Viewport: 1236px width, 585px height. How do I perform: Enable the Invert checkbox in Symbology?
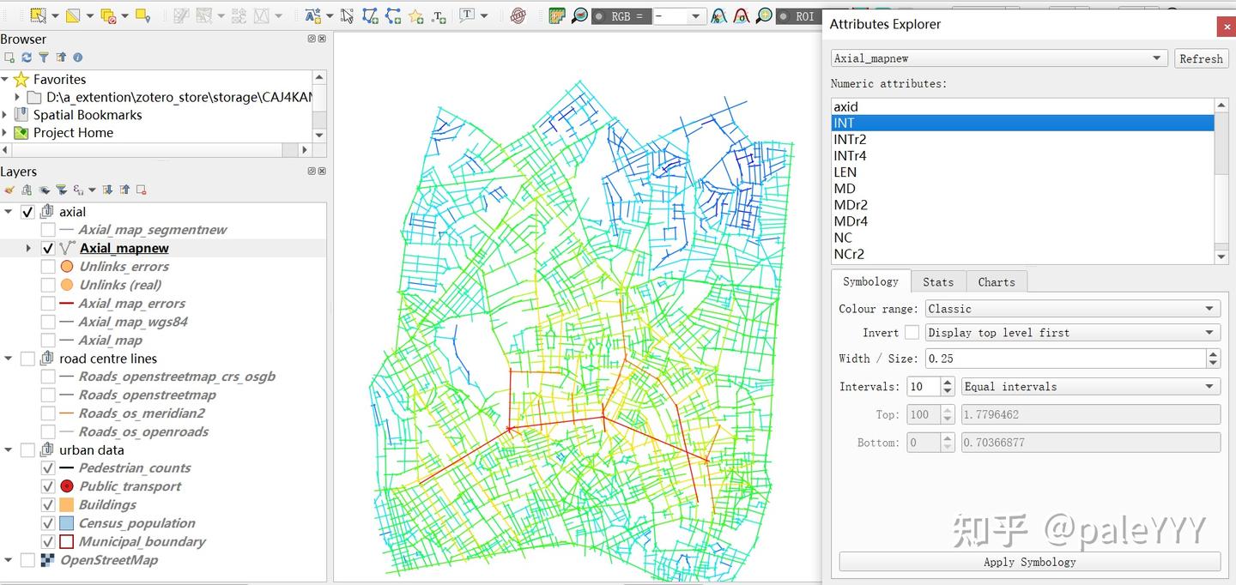912,333
